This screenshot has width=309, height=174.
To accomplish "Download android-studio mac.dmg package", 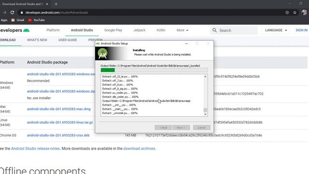I will [59, 109].
